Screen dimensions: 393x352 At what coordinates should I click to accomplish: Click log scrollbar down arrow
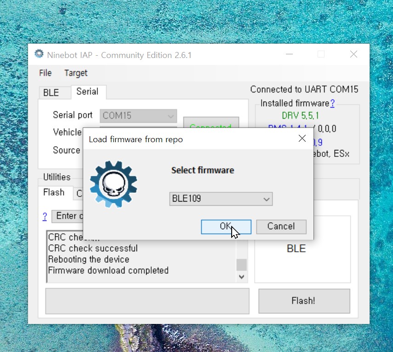pos(242,277)
